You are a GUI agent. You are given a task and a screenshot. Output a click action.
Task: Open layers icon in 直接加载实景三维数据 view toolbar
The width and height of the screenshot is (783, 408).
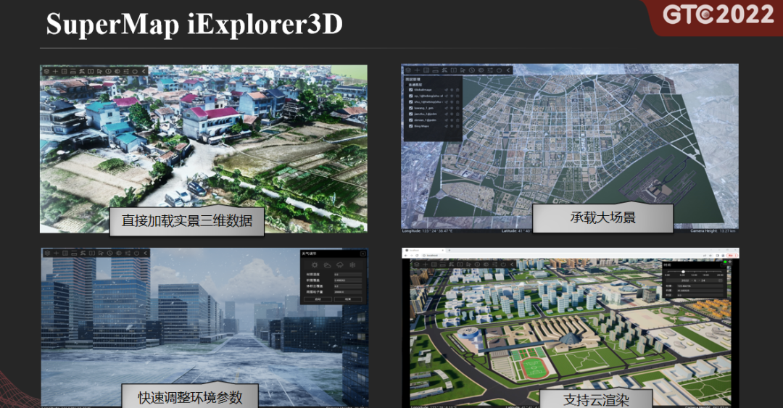click(46, 72)
